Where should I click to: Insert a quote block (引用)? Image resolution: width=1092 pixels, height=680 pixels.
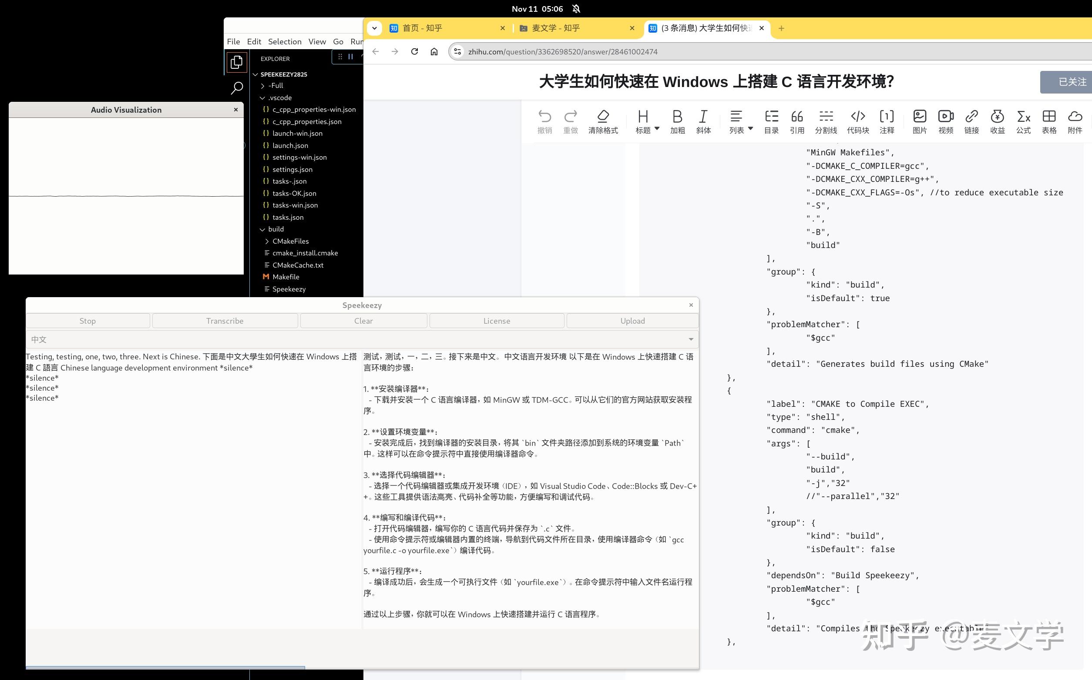[x=797, y=121]
